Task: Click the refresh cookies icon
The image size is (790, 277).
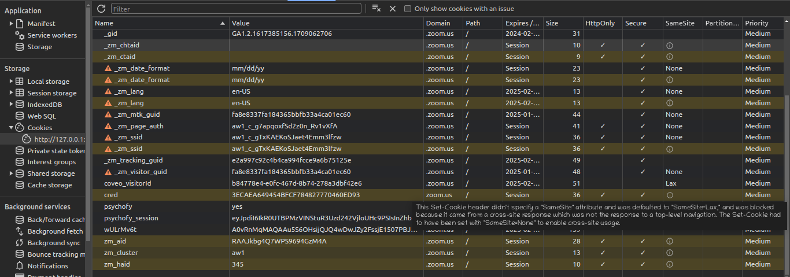Action: (101, 9)
